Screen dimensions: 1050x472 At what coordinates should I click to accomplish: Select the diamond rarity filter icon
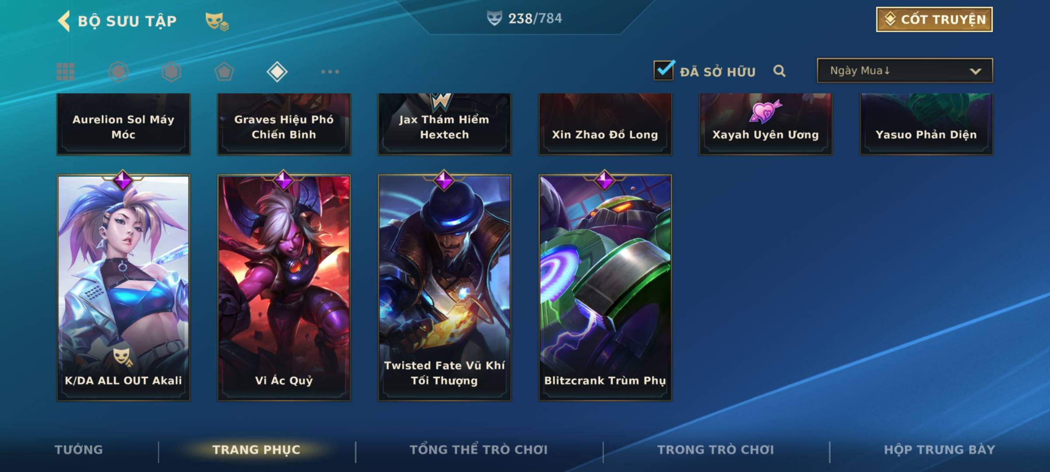[x=277, y=72]
